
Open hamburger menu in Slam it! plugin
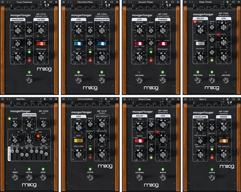click(x=185, y=99)
